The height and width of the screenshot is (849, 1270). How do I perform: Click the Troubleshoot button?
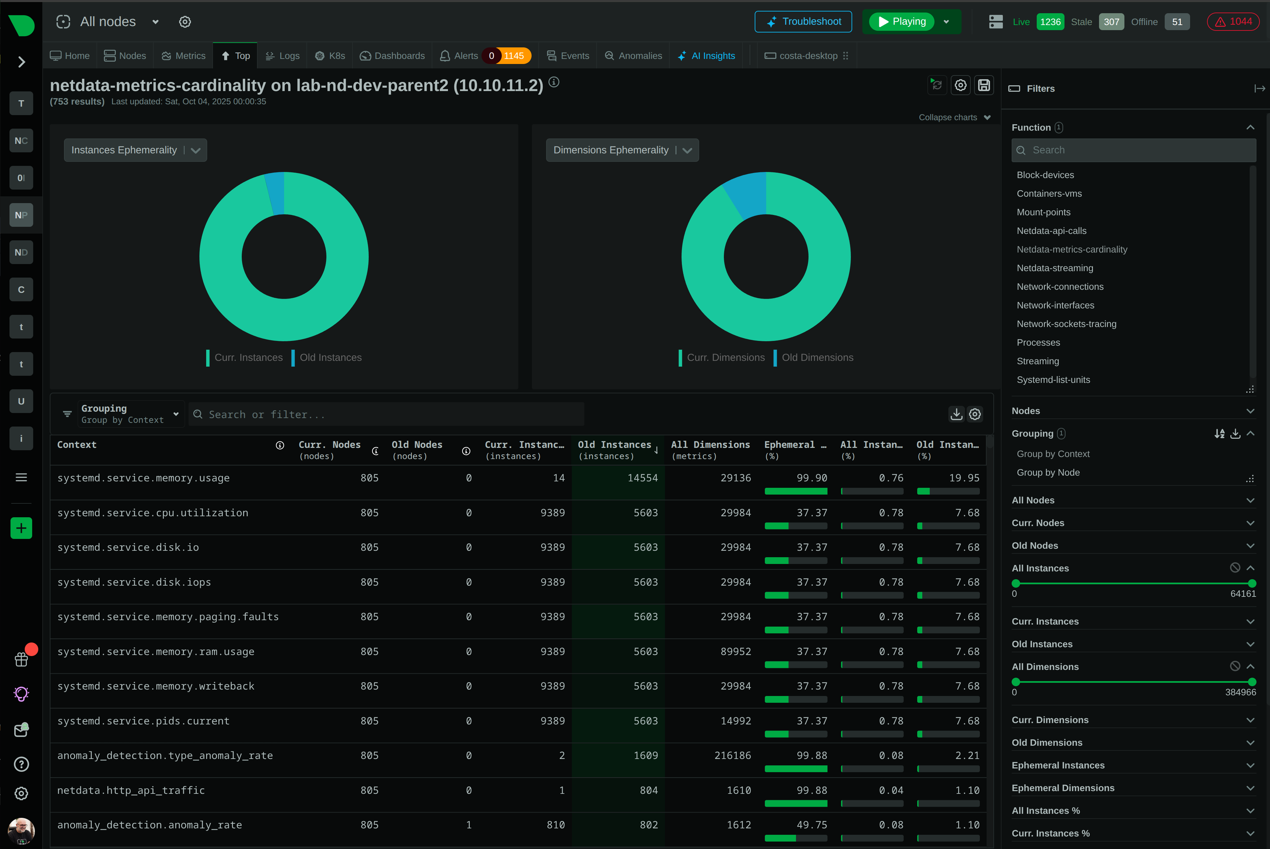803,22
